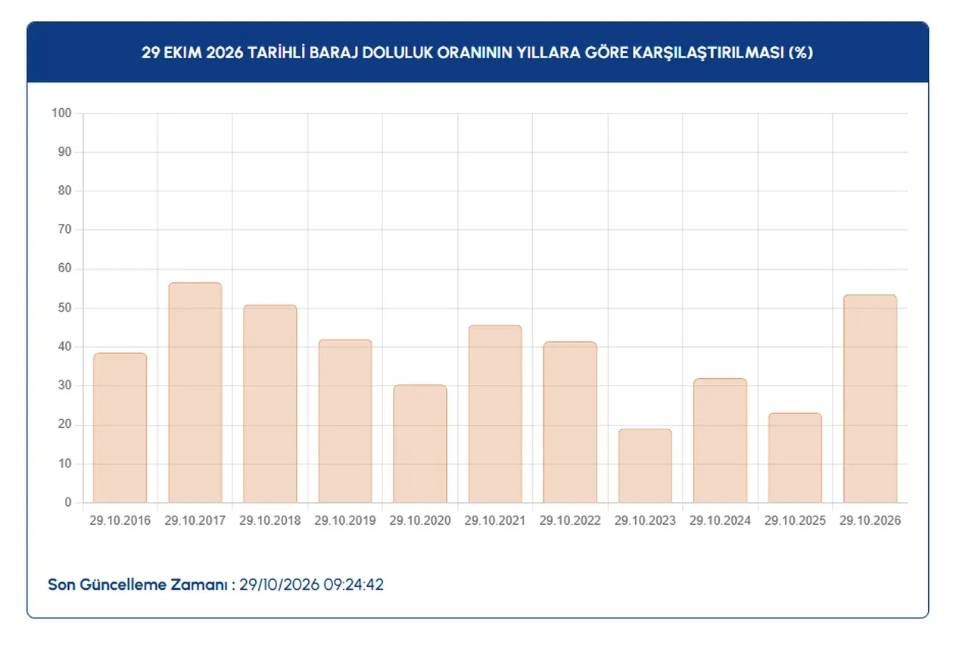969x645 pixels.
Task: Click the chart title about BARAJ DOLULUK ORANININ
Action: [x=477, y=53]
